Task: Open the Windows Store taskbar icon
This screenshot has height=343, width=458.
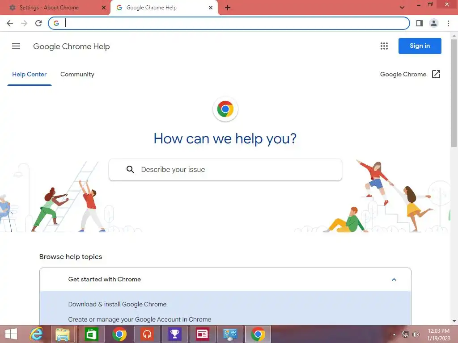Action: [91, 334]
